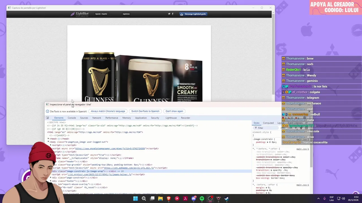Click Always match Chrome's language button
Viewport: 362px width, 203px height.
pyautogui.click(x=108, y=111)
